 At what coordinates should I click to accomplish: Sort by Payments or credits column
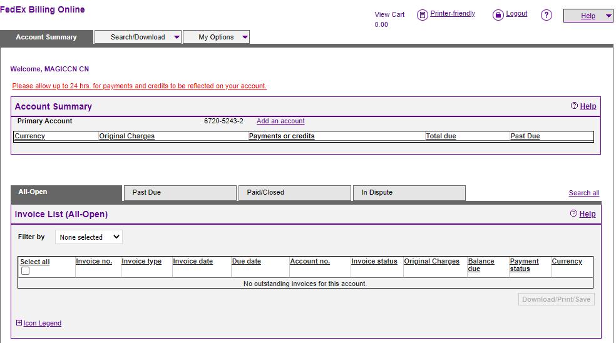(x=282, y=136)
